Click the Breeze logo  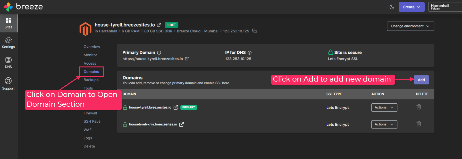coord(23,7)
